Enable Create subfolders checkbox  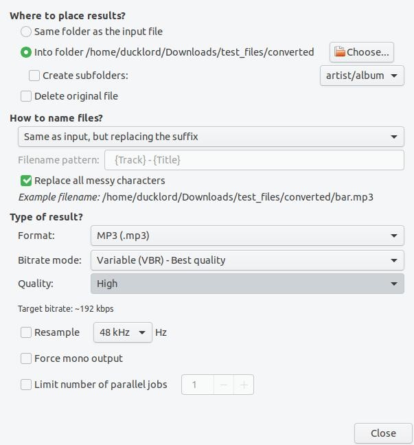tap(34, 76)
